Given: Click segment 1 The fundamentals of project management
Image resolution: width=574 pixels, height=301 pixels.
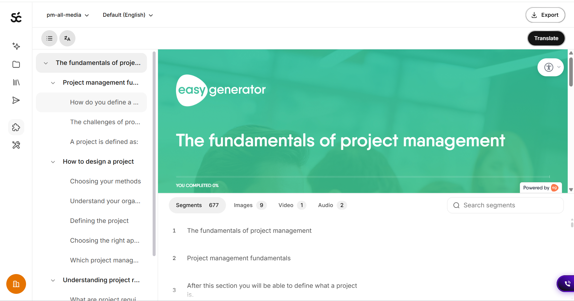Looking at the screenshot, I should coord(249,231).
